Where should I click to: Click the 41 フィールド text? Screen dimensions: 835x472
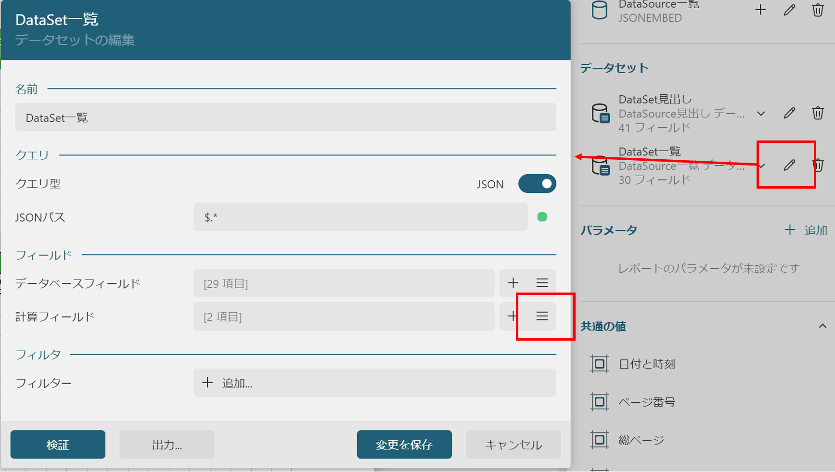655,128
